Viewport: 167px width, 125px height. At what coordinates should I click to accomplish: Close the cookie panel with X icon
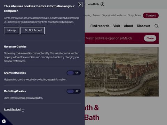[80, 5]
